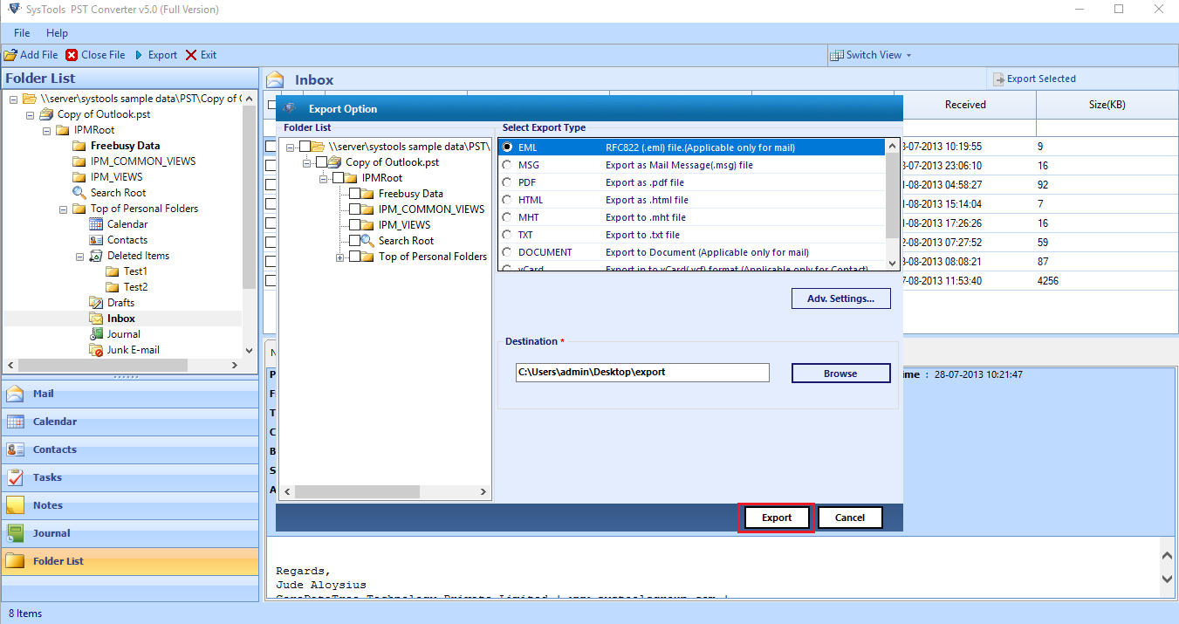This screenshot has height=624, width=1179.
Task: Open the Junk E-mail folder
Action: [133, 350]
